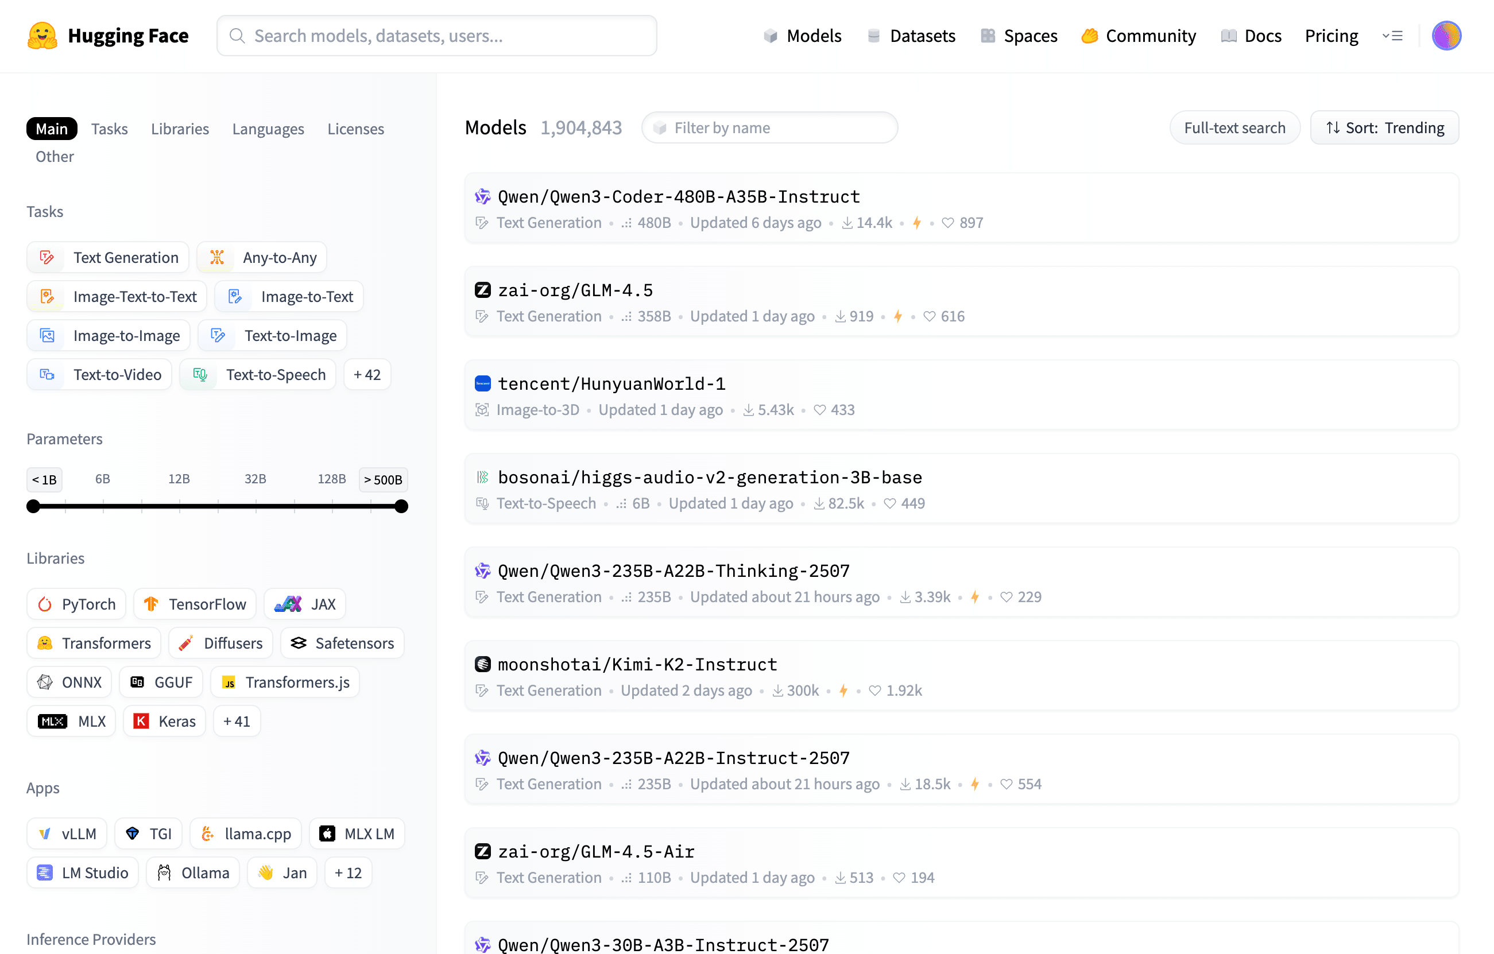Viewport: 1494px width, 954px height.
Task: Click the bosonai higgs-audio avatar icon
Action: 483,477
